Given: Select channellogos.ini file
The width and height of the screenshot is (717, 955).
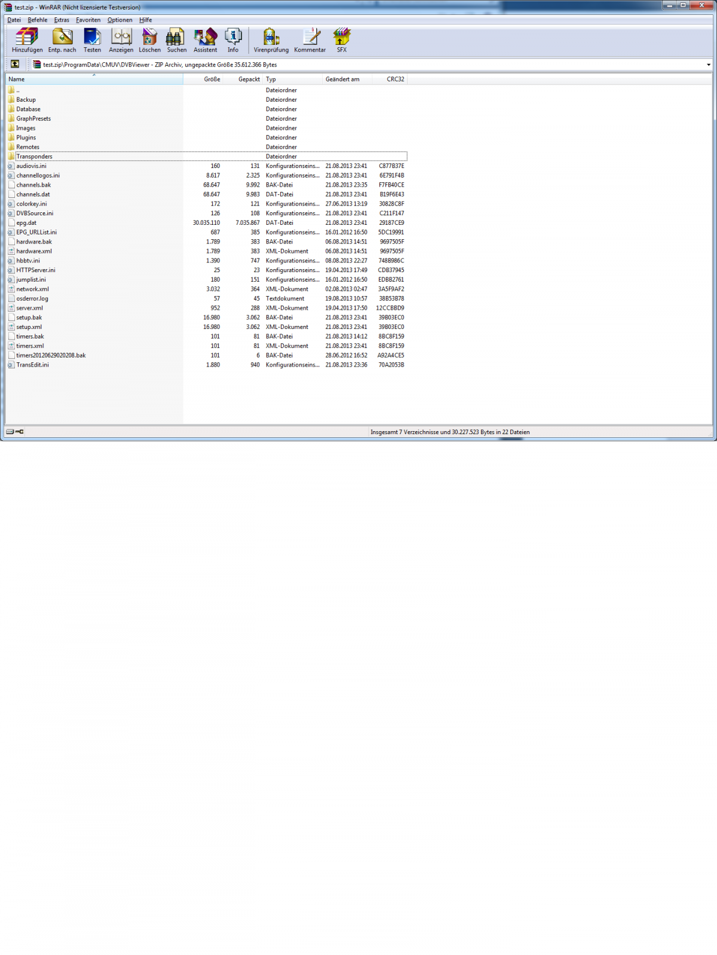Looking at the screenshot, I should 207,175.
